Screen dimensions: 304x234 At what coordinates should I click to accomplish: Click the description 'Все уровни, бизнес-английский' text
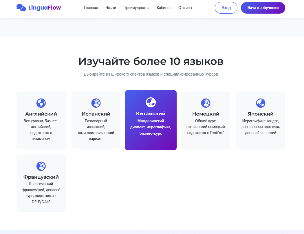(41, 130)
